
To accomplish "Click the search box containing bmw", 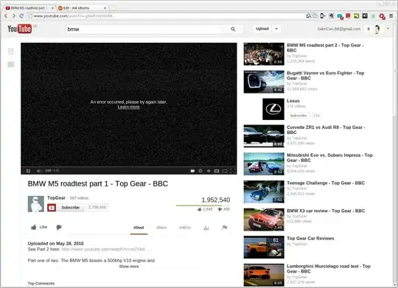I will pos(144,29).
